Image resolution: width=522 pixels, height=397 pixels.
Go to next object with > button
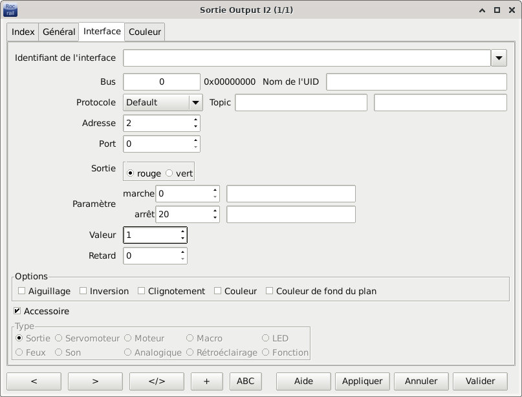coord(95,381)
